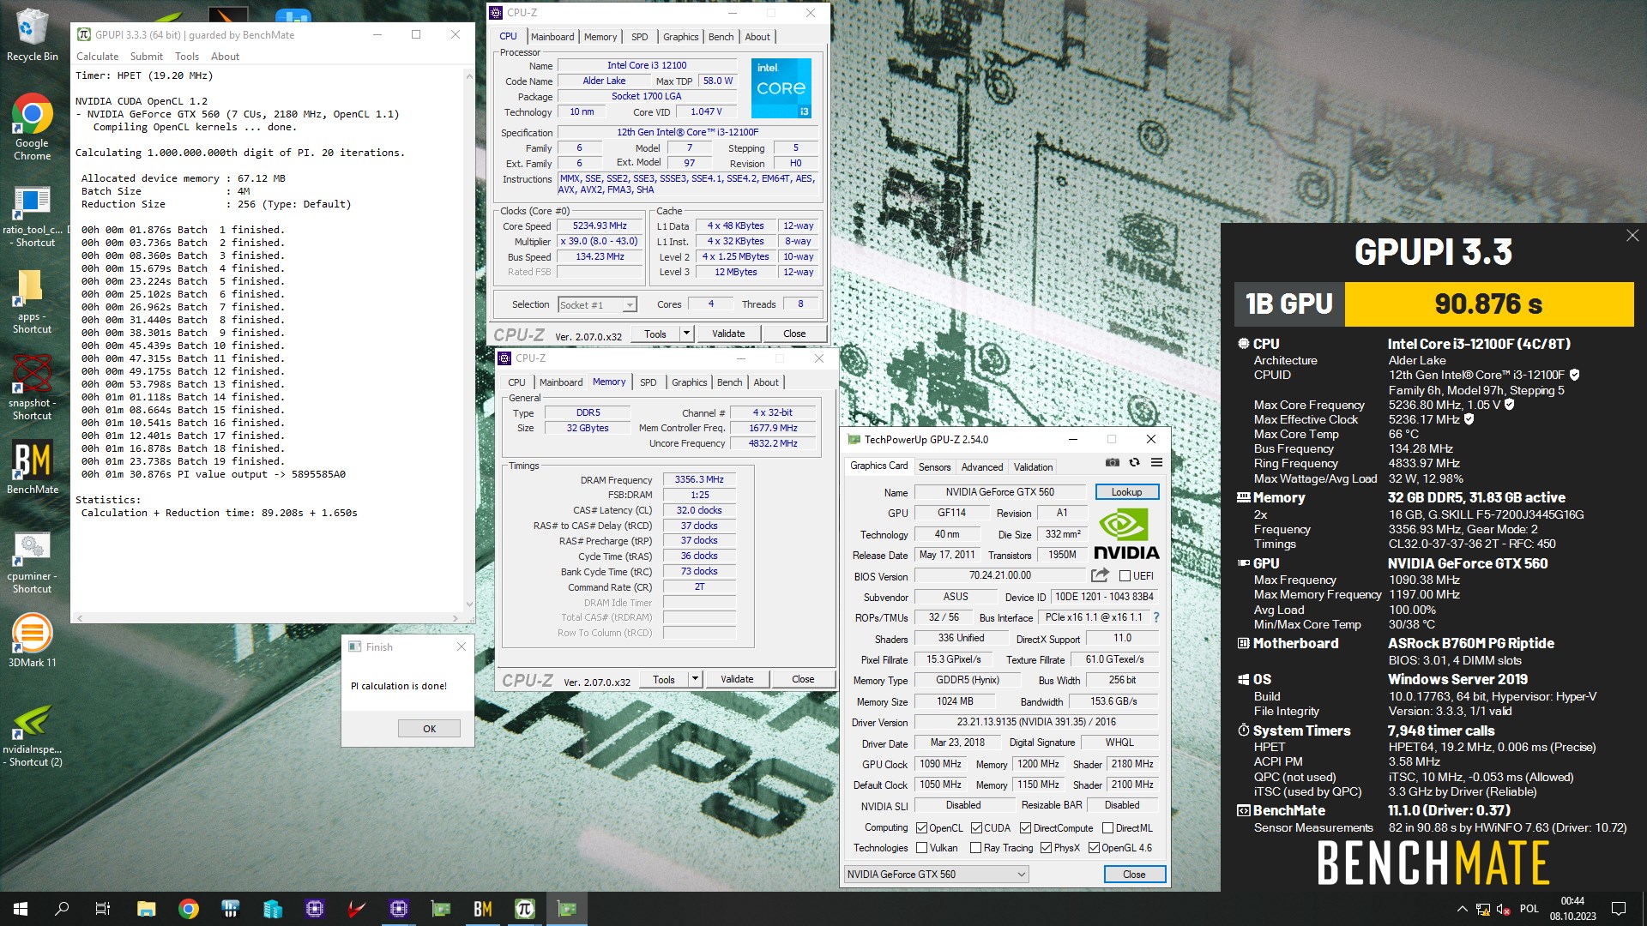The image size is (1647, 926).
Task: Click the Bus Interface question mark in GPU-Z
Action: tap(1155, 617)
